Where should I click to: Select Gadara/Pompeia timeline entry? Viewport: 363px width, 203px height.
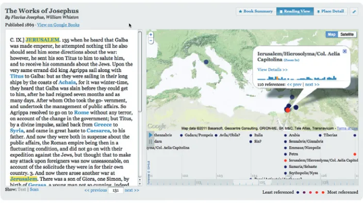(x=199, y=136)
